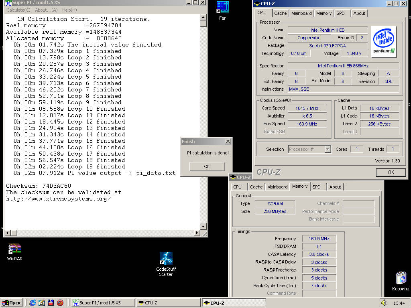Click OK in the front CPU-Z window
This screenshot has height=308, width=411.
(x=391, y=172)
